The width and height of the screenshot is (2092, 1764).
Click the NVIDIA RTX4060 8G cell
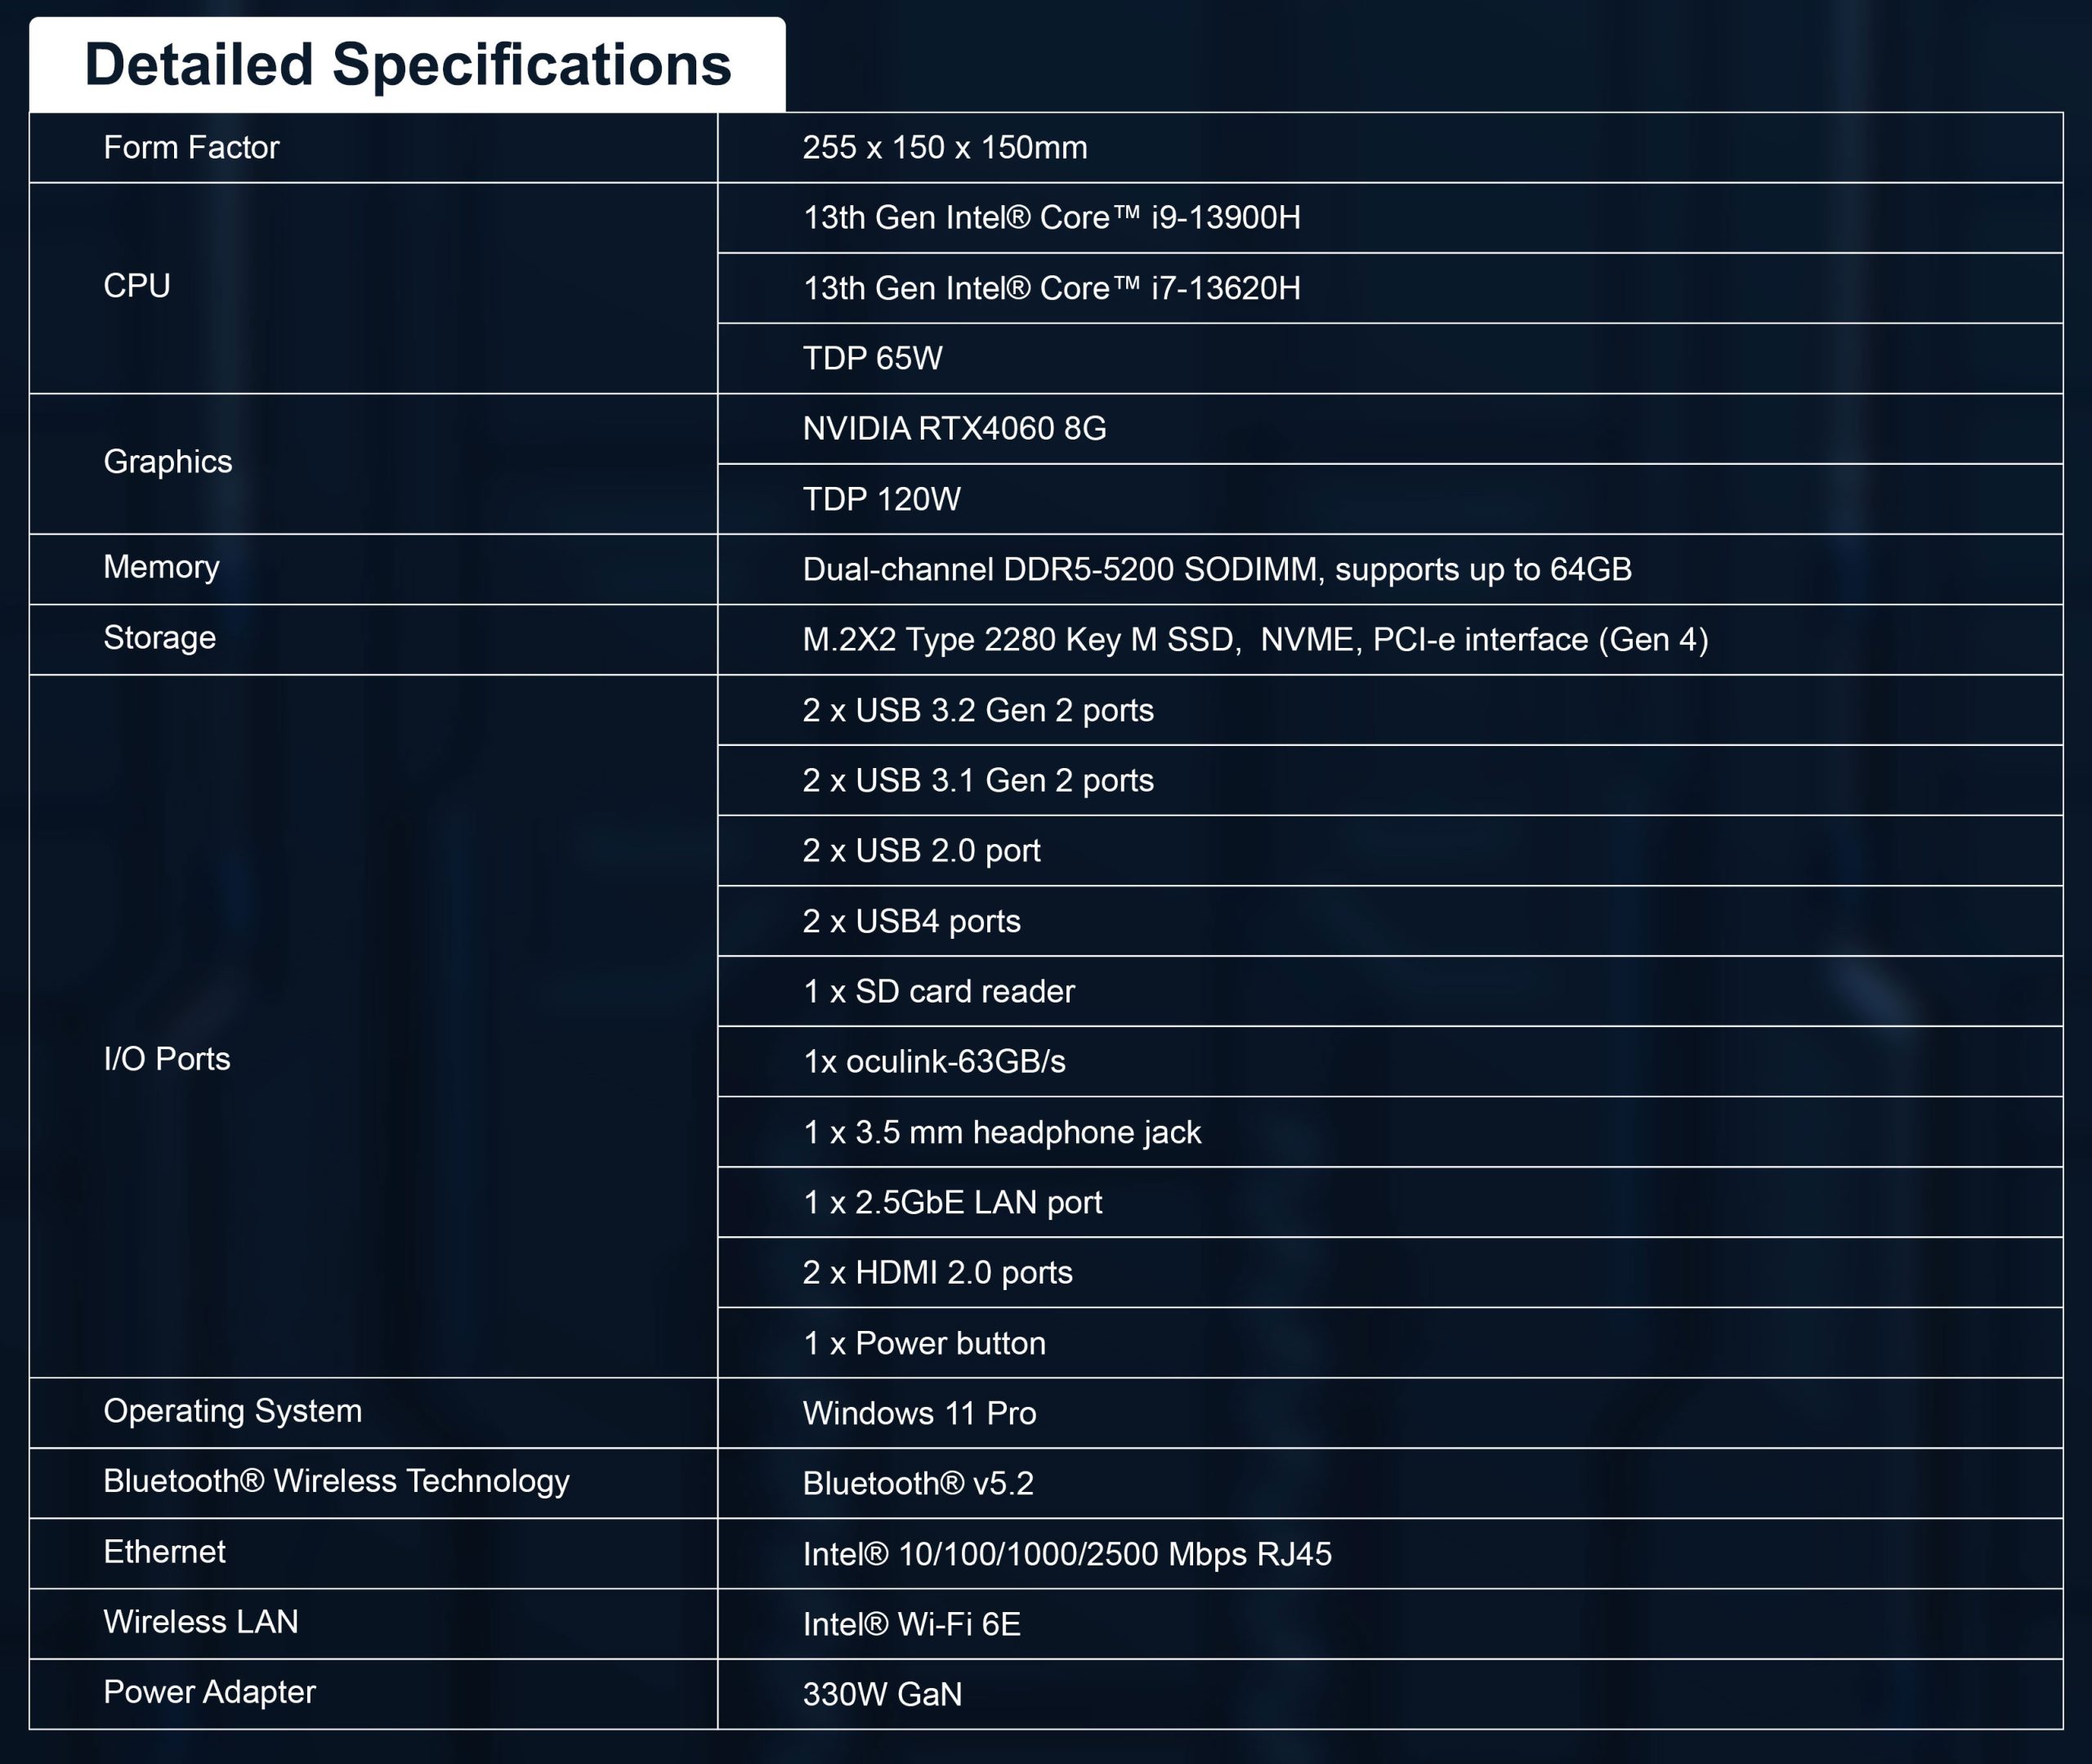954,429
